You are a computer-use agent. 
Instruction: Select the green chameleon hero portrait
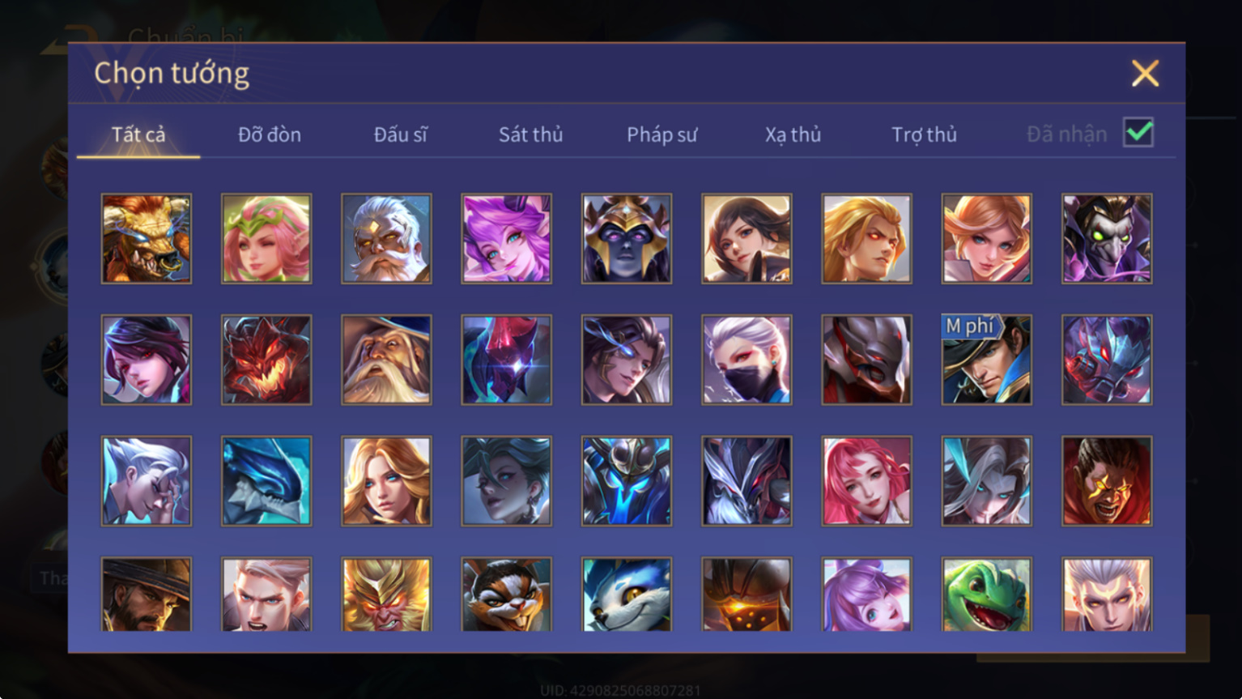986,594
